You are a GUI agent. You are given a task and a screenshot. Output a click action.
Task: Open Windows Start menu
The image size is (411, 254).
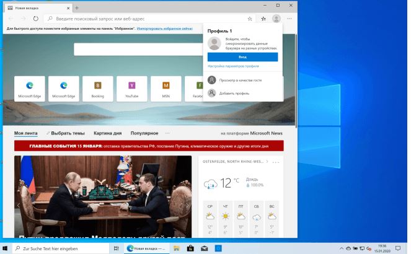6,248
